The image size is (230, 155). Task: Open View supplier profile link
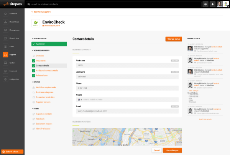[x=51, y=26]
